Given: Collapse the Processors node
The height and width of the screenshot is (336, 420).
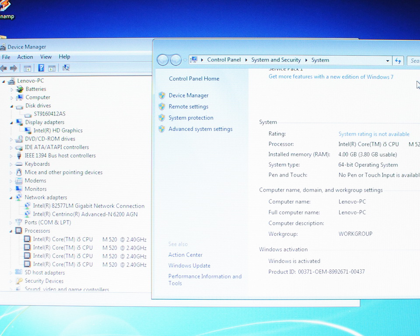Looking at the screenshot, I should [x=10, y=231].
